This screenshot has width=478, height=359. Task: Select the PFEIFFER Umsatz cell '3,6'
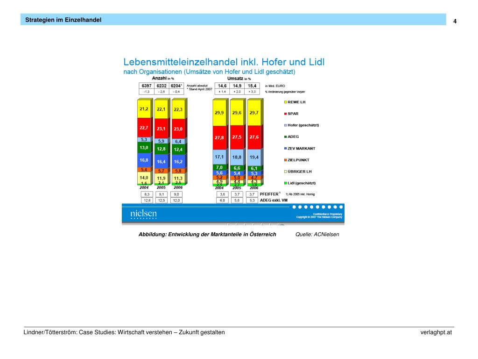[x=223, y=194]
